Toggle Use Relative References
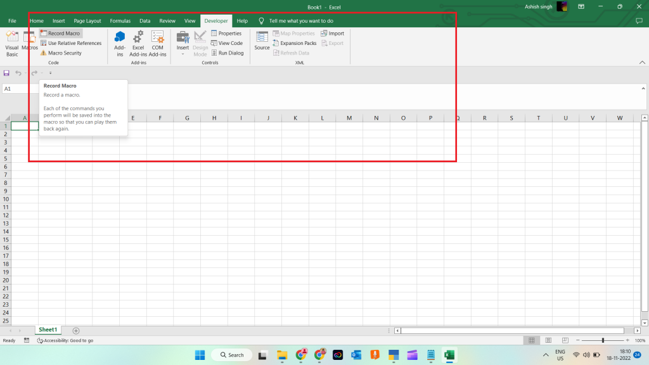Image resolution: width=649 pixels, height=365 pixels. point(71,43)
